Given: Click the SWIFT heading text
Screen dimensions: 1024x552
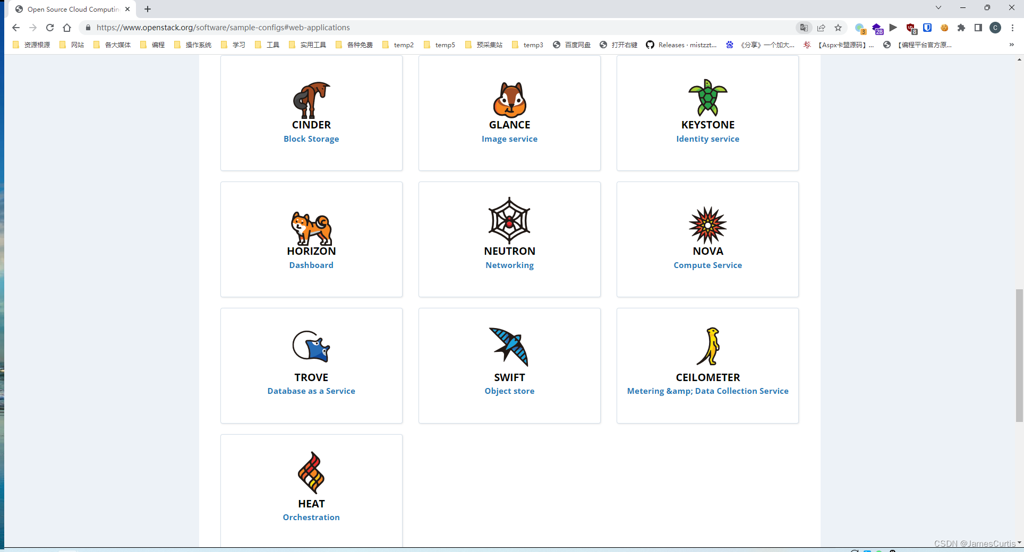Looking at the screenshot, I should (509, 377).
